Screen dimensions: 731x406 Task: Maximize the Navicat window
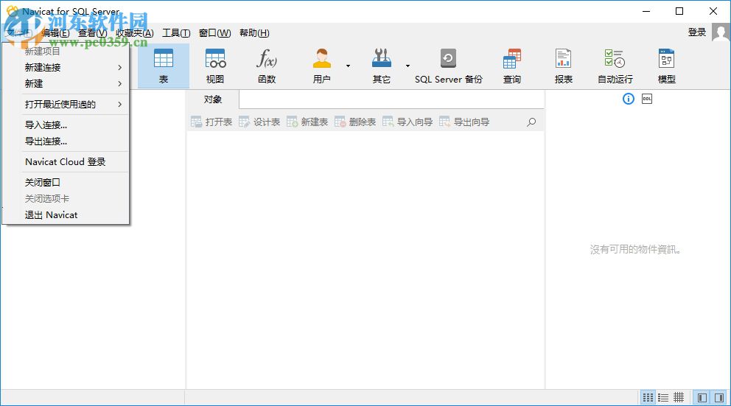[679, 11]
